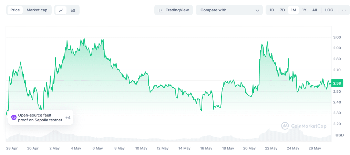The height and width of the screenshot is (155, 350).
Task: Open the Sepolia testnet fault proof event
Action: click(40, 118)
